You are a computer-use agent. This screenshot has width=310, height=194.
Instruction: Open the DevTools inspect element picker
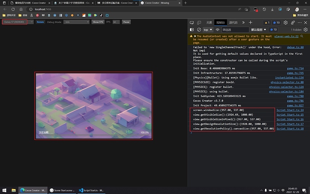pos(192,22)
